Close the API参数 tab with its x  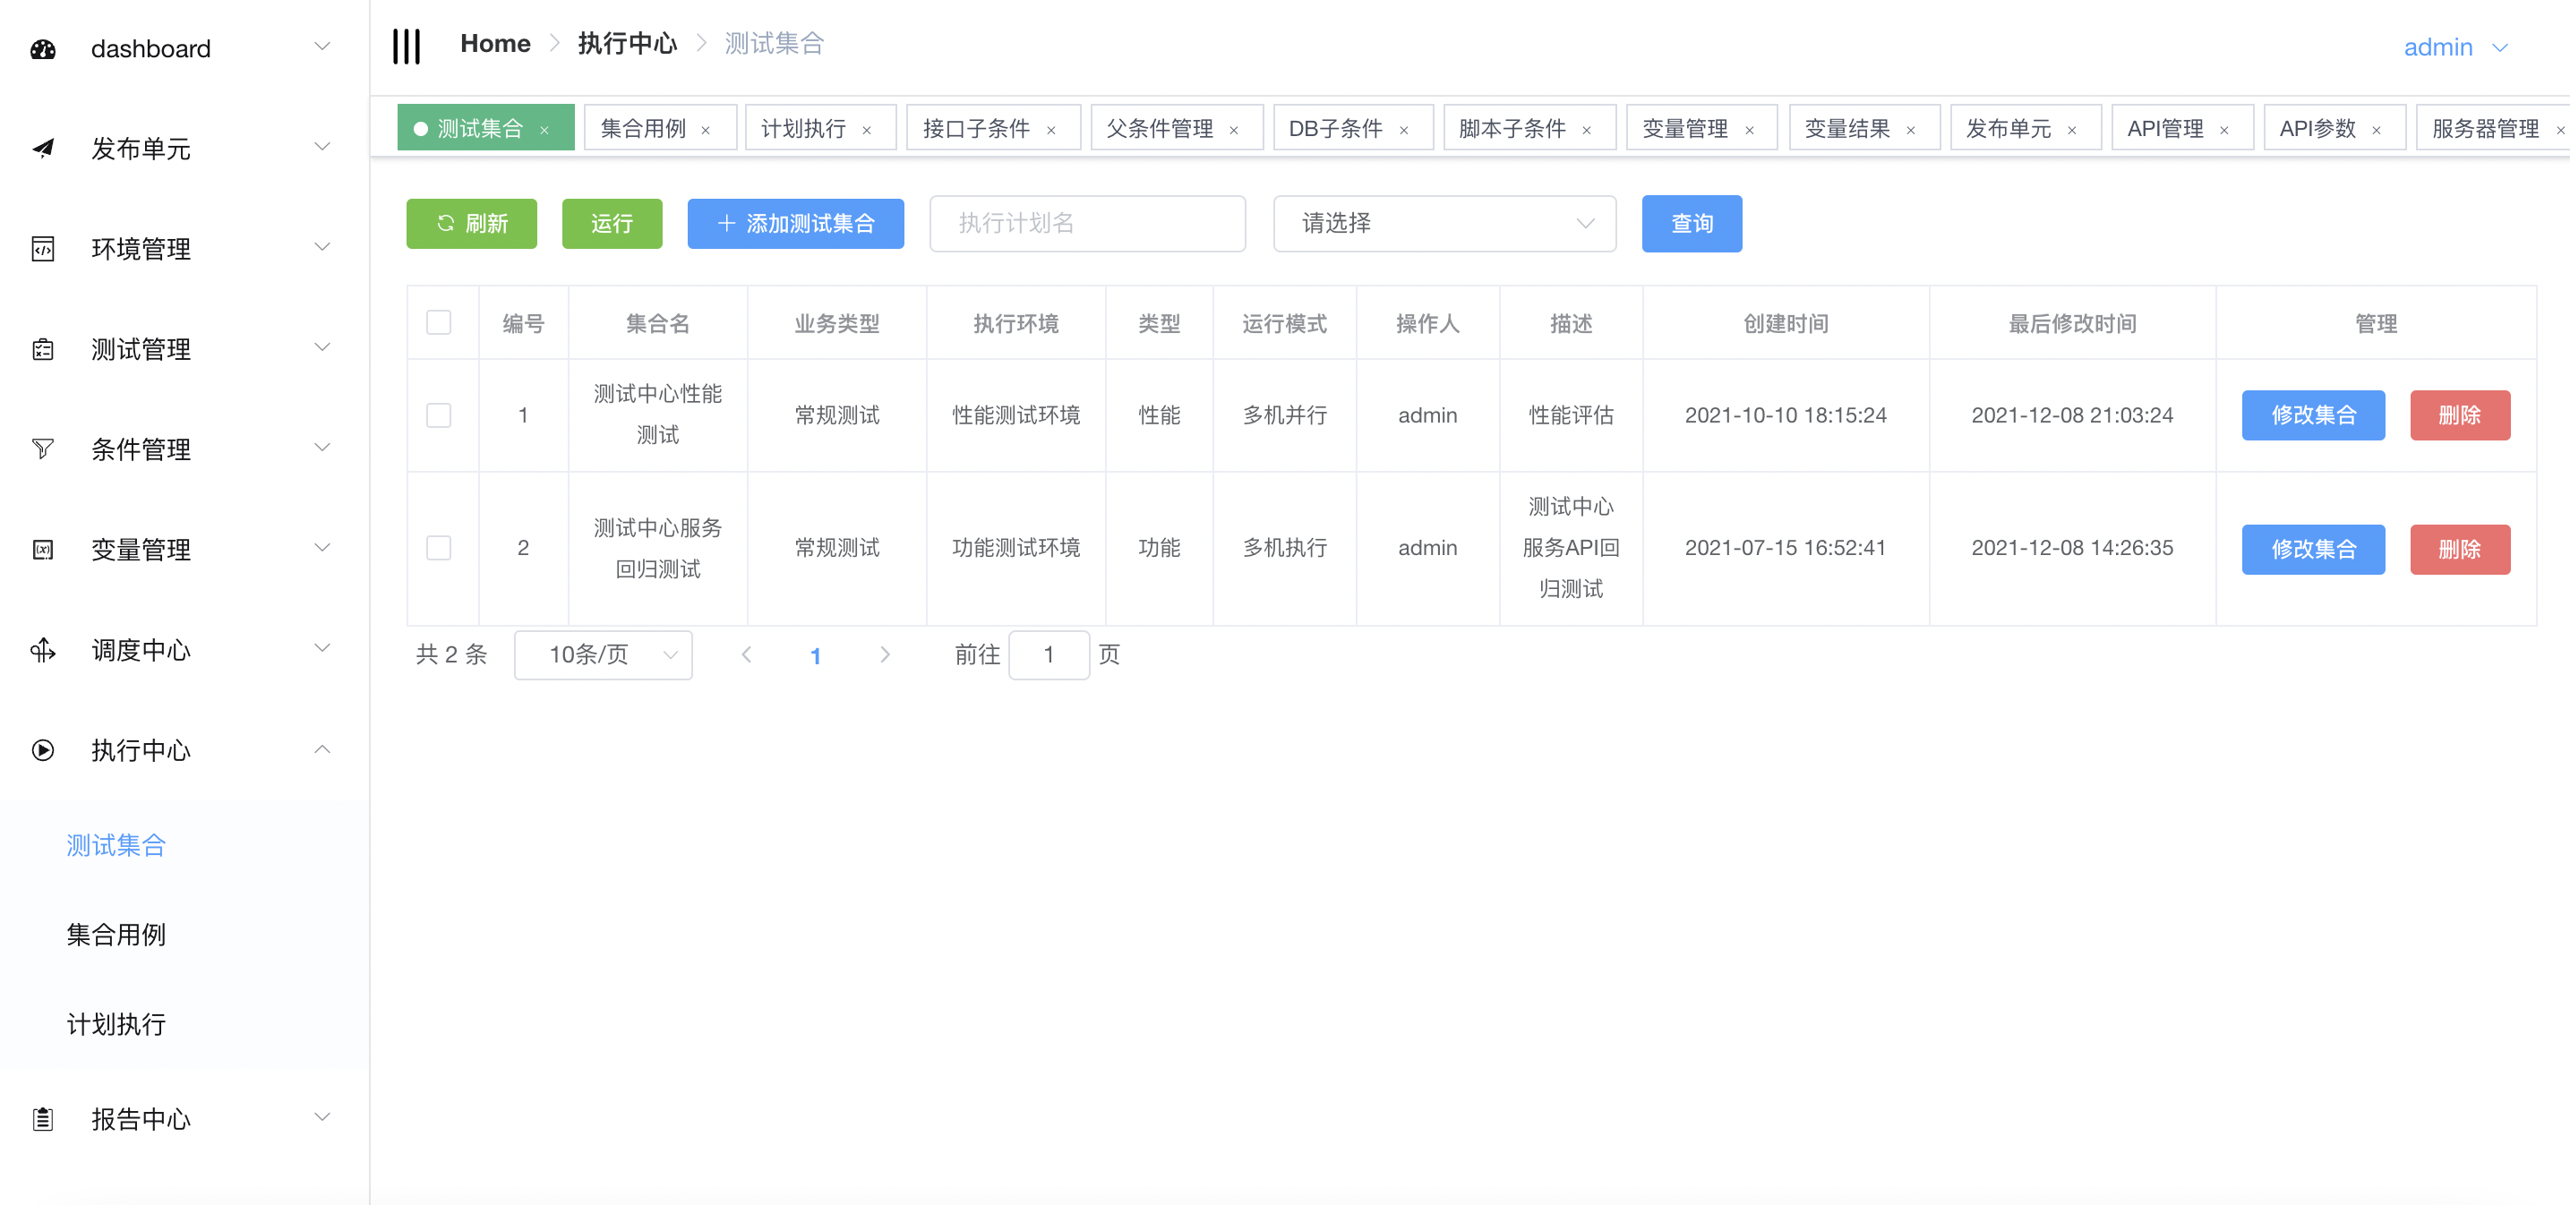click(2377, 130)
